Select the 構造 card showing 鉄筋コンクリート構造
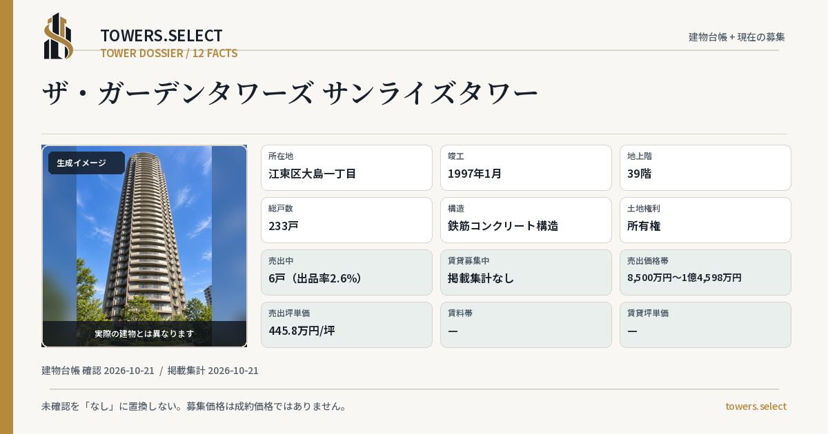Viewport: 828px width, 434px height. pyautogui.click(x=526, y=220)
